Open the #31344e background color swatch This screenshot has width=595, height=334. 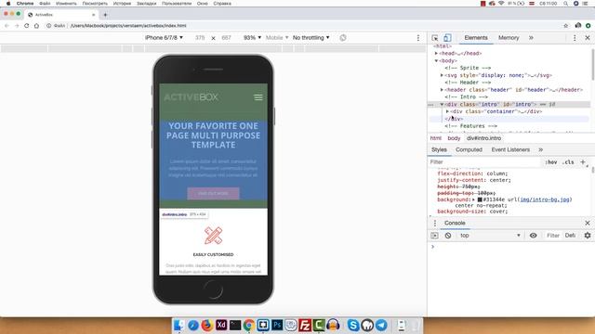coord(480,199)
